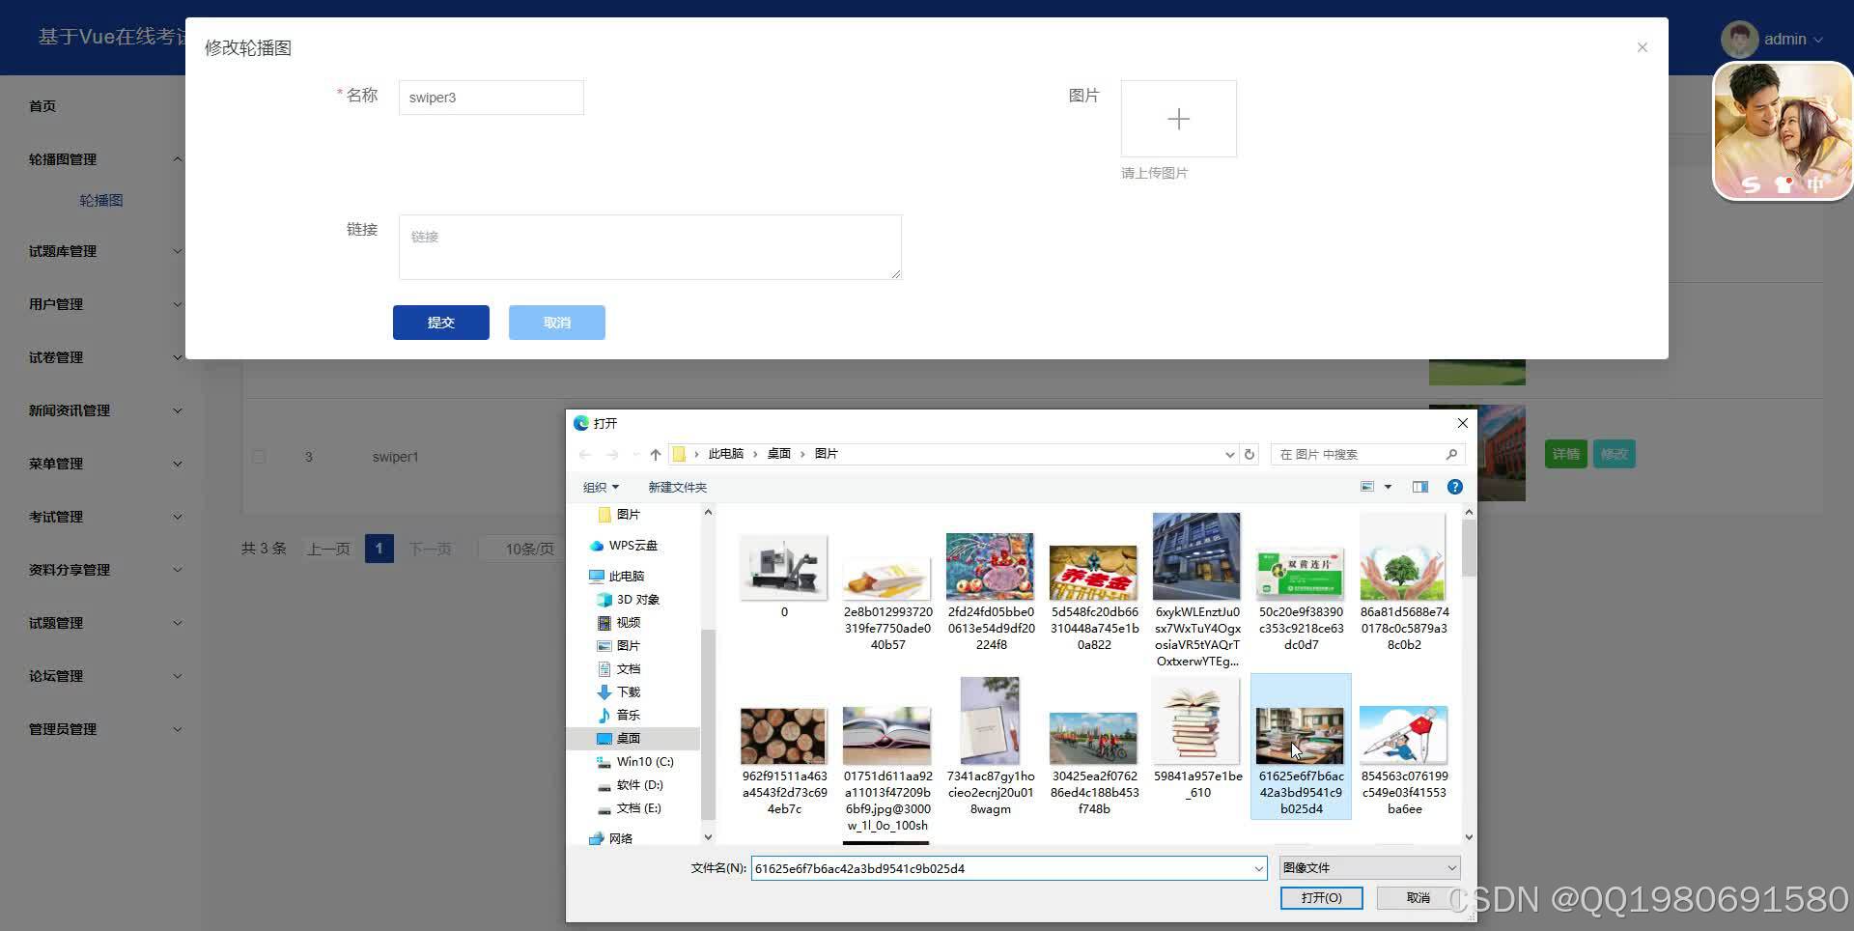The height and width of the screenshot is (931, 1854).
Task: Select 首页 in the sidebar menu
Action: point(42,105)
